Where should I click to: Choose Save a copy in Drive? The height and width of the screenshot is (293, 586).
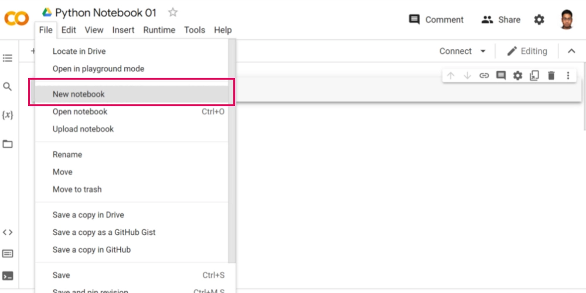pos(88,215)
